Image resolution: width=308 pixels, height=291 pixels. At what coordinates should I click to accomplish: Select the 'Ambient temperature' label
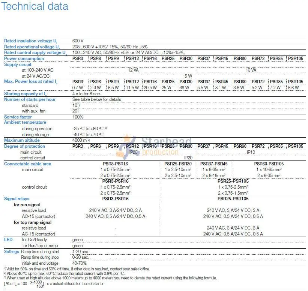click(25, 122)
